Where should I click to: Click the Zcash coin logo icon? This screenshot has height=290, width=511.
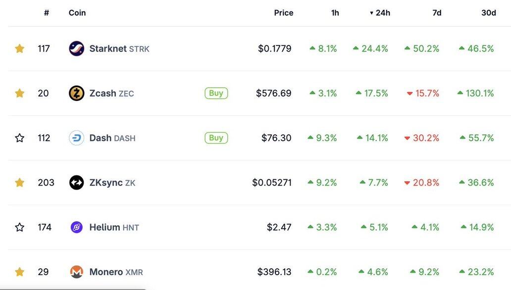coord(77,93)
